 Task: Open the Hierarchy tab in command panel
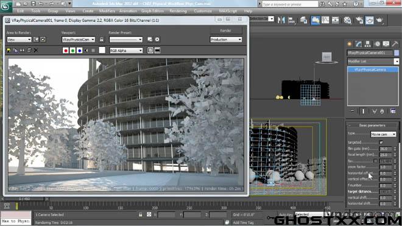tap(368, 44)
